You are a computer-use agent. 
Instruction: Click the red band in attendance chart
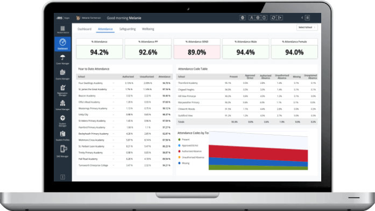click(258, 153)
